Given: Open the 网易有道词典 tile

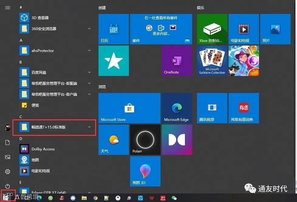Looking at the screenshot, I should click(x=244, y=108).
